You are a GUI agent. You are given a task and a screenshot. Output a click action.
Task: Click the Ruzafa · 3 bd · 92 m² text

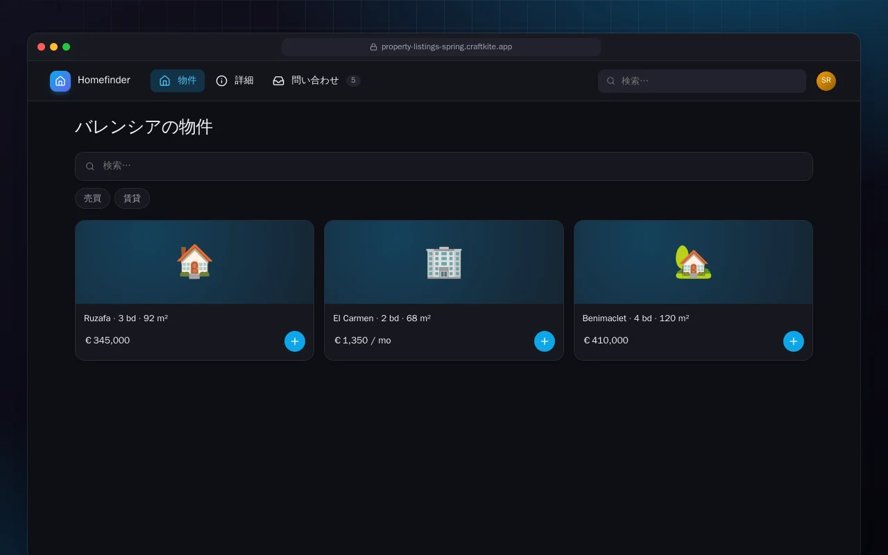[x=126, y=318]
